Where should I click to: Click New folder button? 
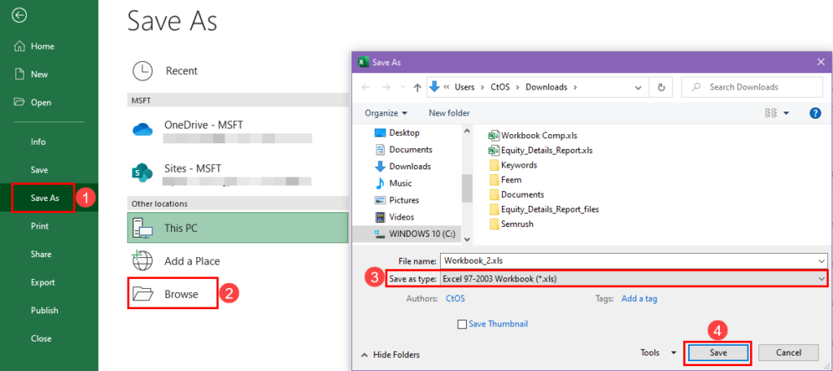click(x=449, y=112)
